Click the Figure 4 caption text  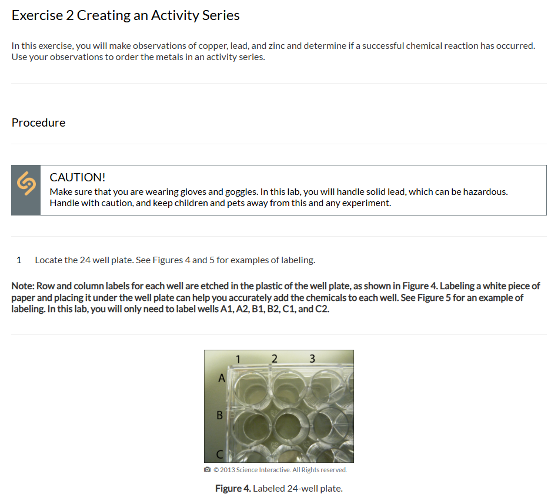pos(279,489)
